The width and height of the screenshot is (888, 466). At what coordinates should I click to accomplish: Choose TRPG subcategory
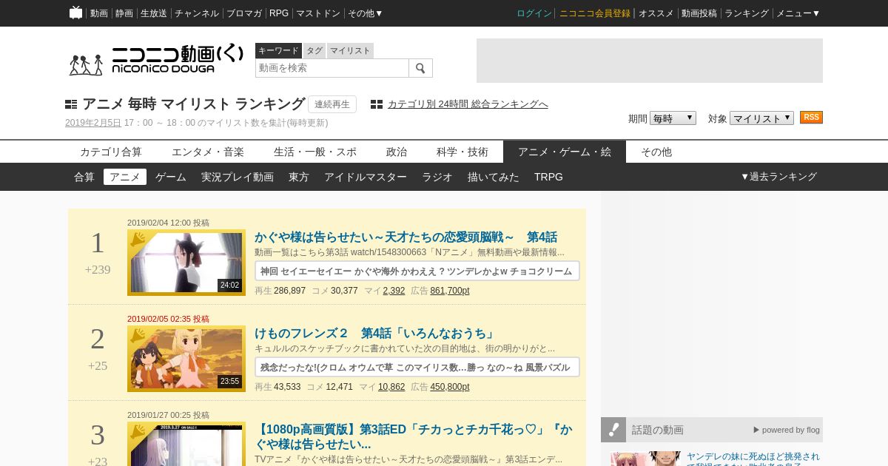pyautogui.click(x=548, y=177)
